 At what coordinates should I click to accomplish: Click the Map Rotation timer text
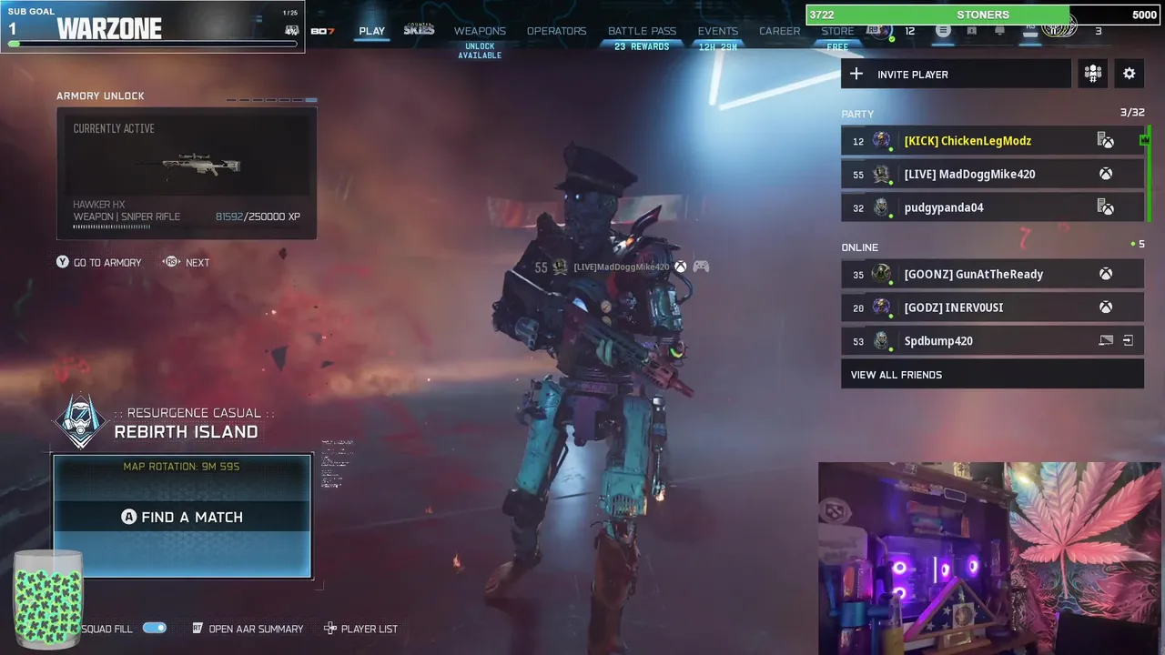pos(181,467)
